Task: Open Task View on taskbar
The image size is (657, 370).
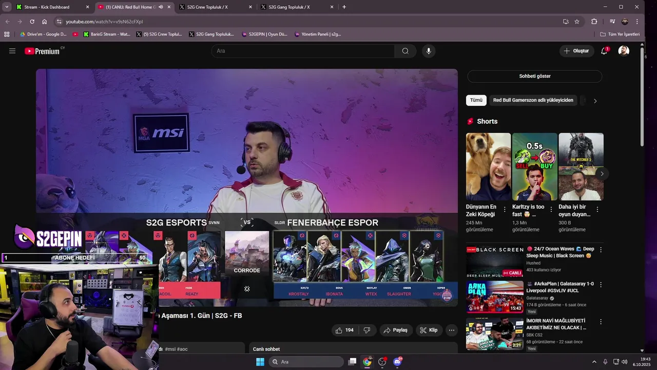Action: [352, 362]
